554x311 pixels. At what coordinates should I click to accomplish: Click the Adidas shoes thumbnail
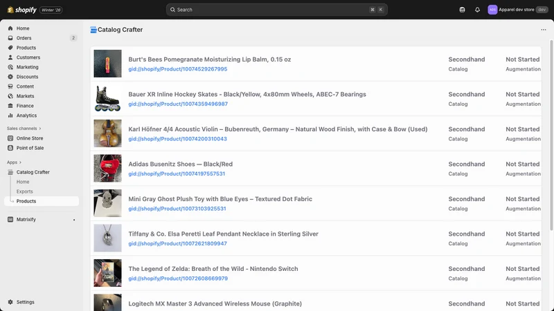click(107, 168)
